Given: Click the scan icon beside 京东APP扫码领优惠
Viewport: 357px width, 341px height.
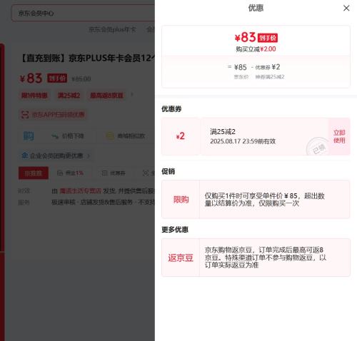Looking at the screenshot, I should (x=25, y=115).
